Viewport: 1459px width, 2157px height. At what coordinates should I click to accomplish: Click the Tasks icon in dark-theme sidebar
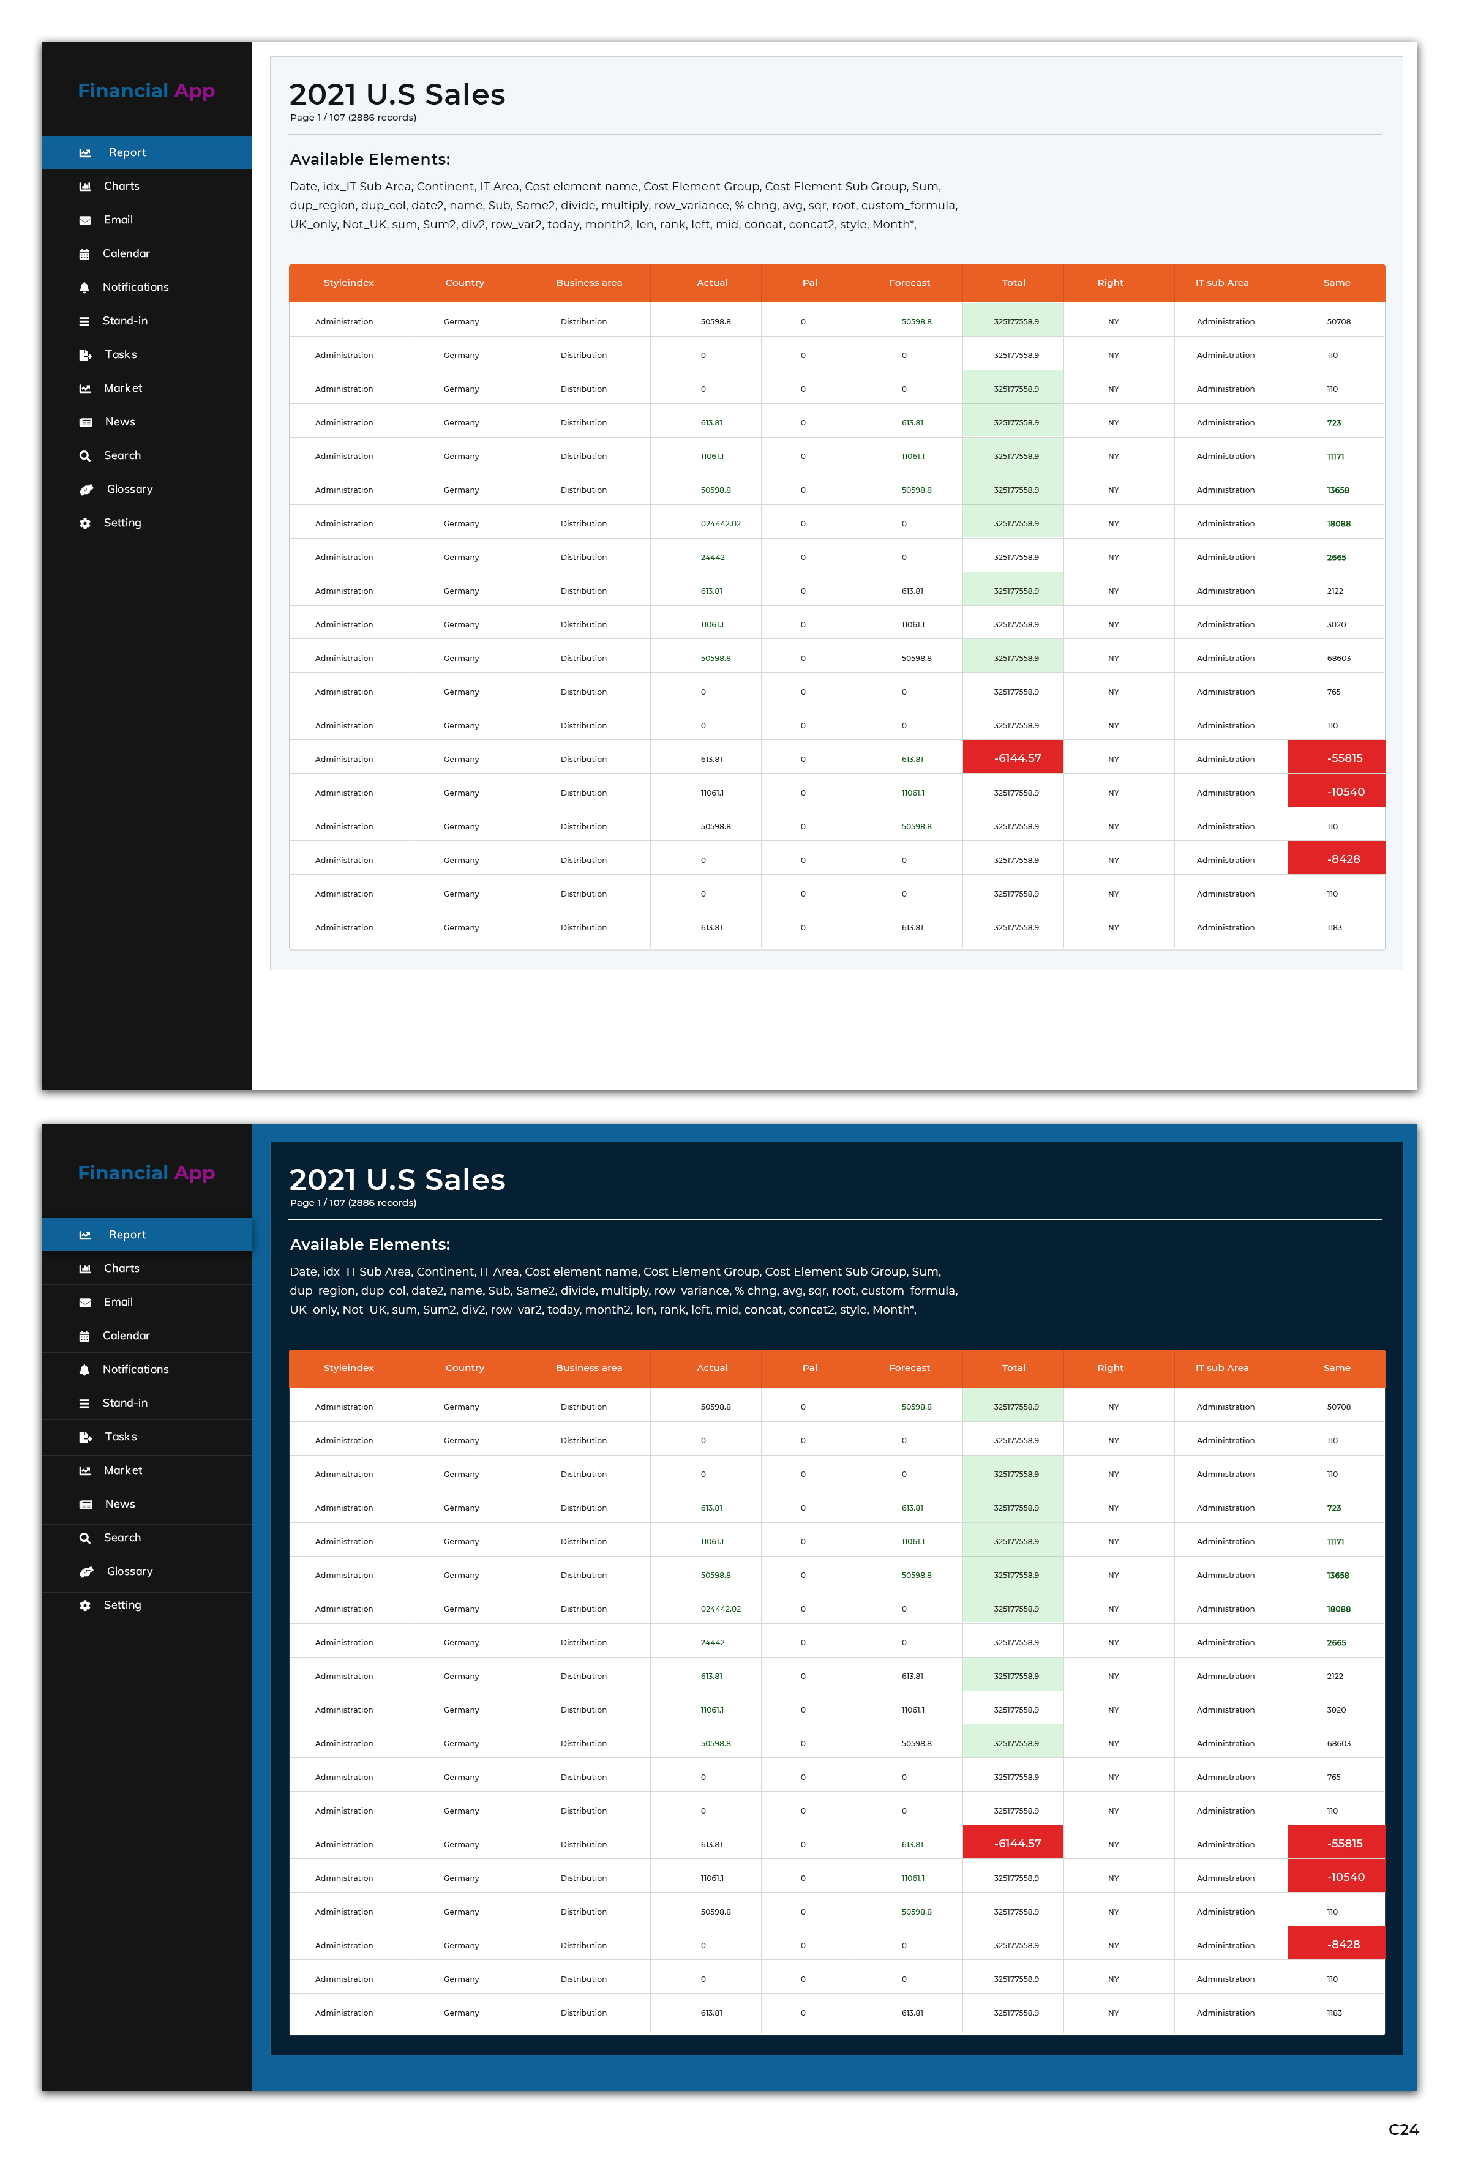84,1437
